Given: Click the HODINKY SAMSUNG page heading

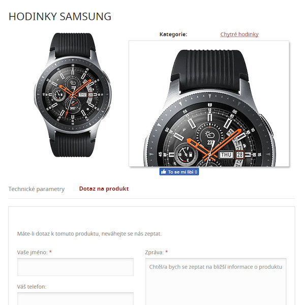Looking at the screenshot, I should point(60,16).
